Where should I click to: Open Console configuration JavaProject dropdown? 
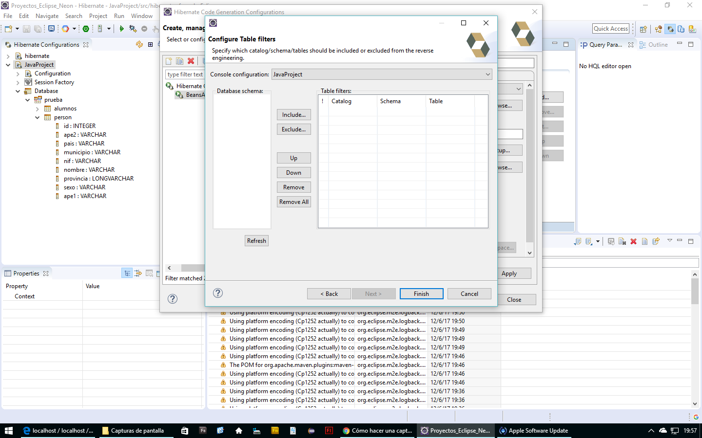[487, 74]
